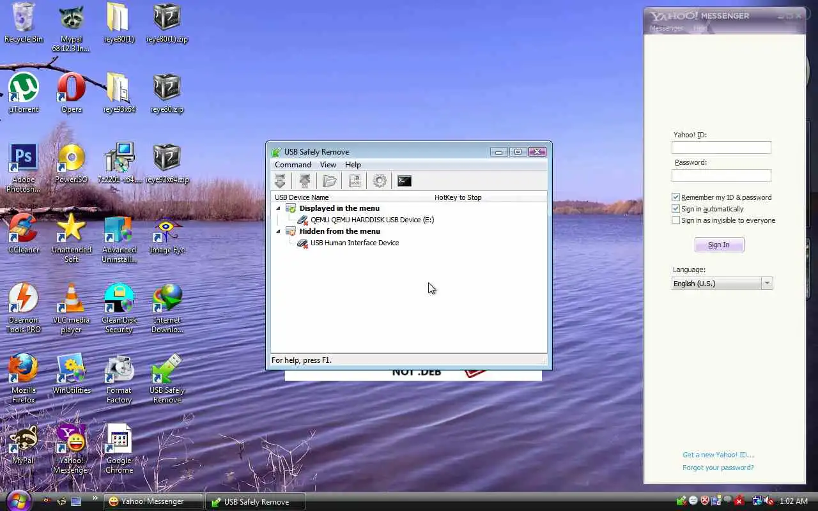Click the 'Get a new Yahoo! ID...' link
Viewport: 818px width, 511px height.
[x=718, y=455]
